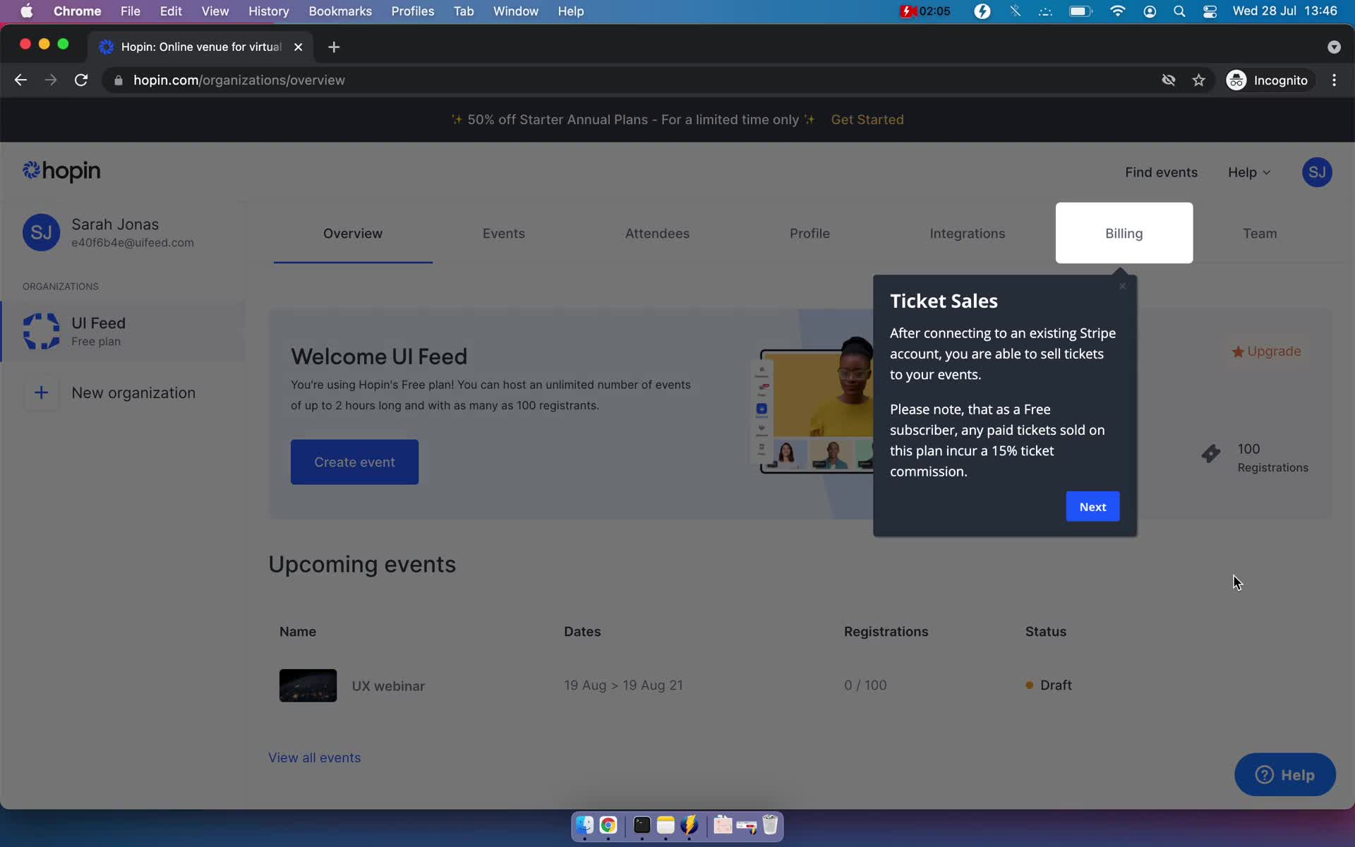Click View all events link
Viewport: 1355px width, 847px height.
pos(314,757)
